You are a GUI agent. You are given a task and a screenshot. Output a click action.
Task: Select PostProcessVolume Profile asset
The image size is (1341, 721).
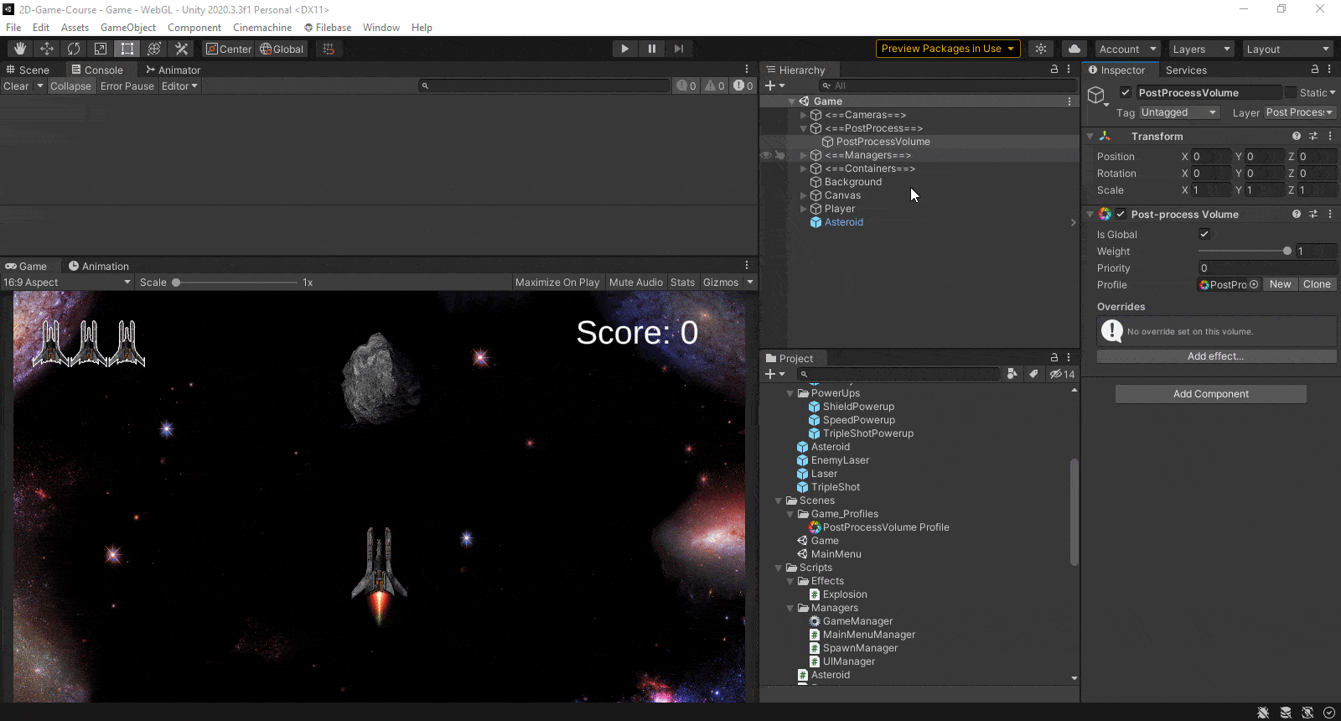[885, 527]
